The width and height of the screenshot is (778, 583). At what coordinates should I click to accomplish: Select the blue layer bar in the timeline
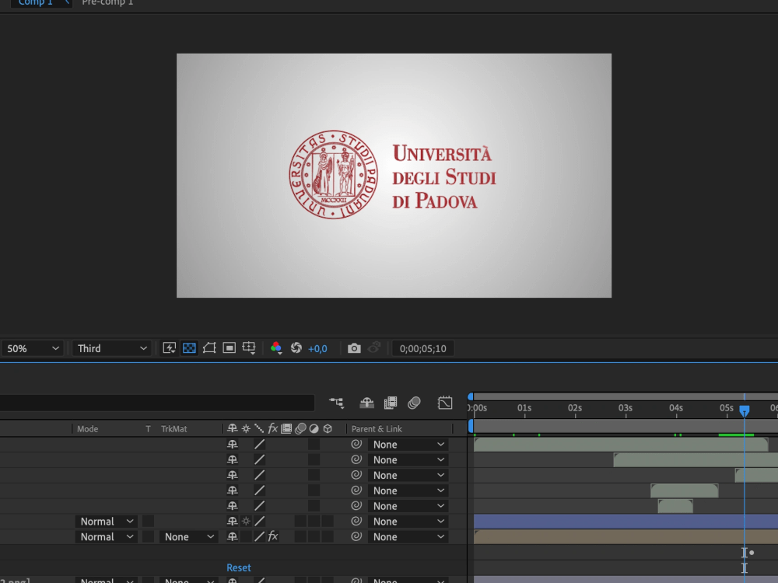coord(626,521)
